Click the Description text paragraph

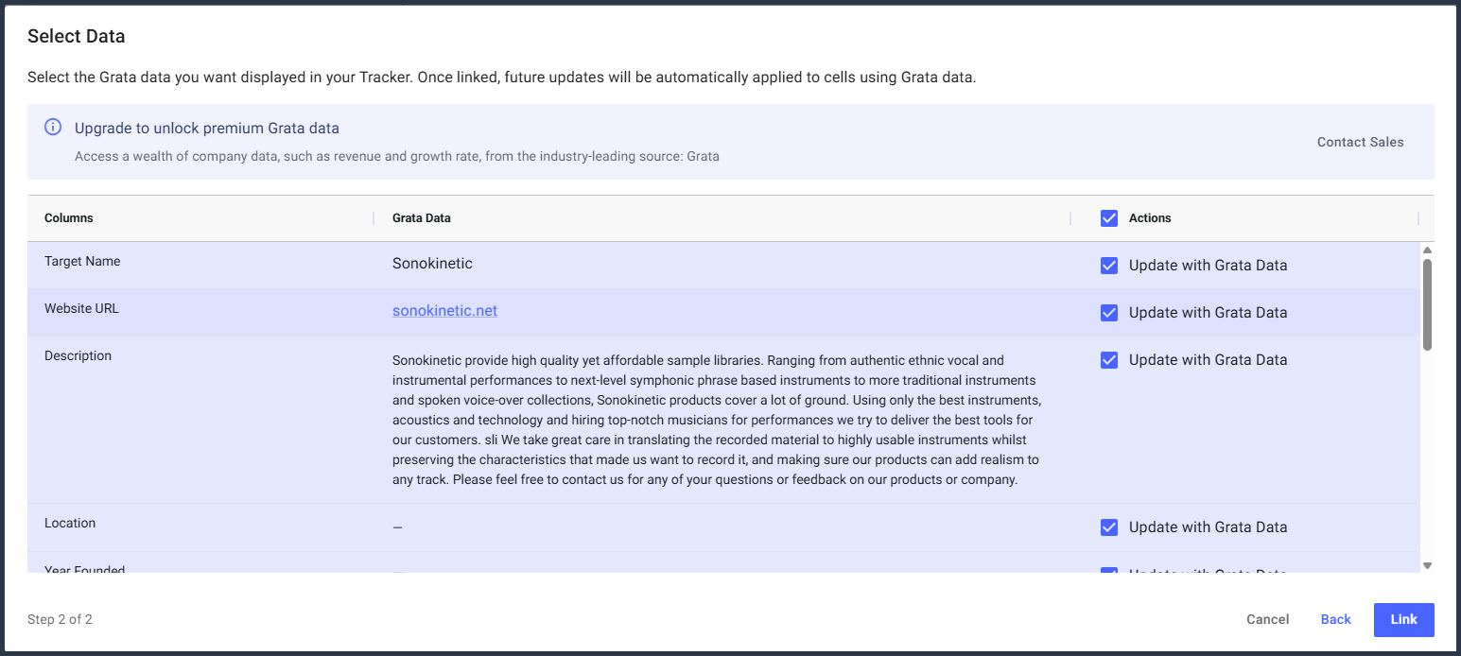716,420
